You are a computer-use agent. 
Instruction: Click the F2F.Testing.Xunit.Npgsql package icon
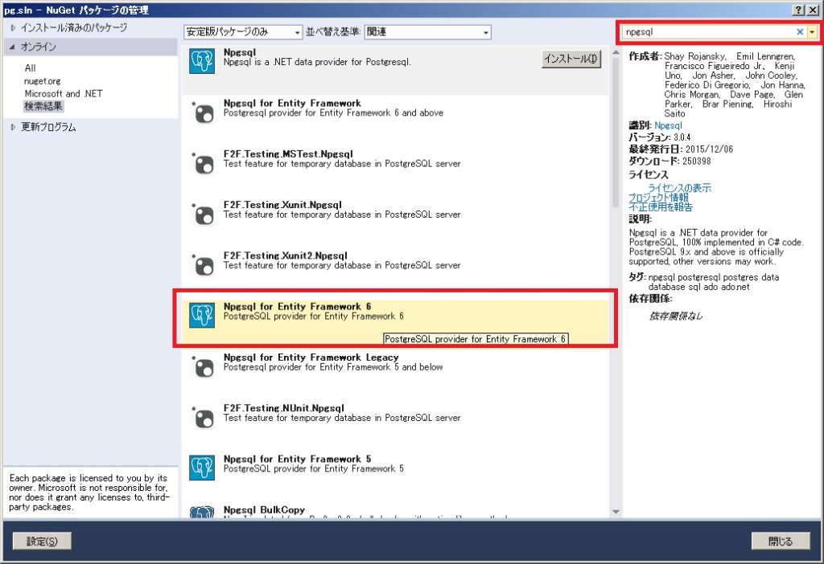pos(202,214)
